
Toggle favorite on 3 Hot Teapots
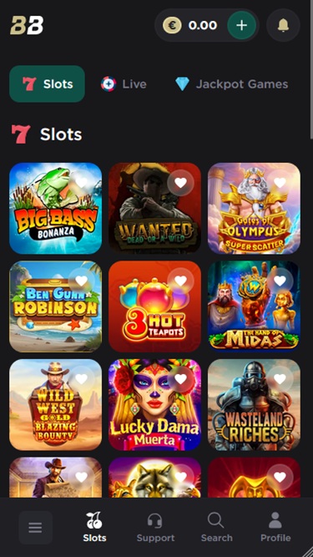point(180,281)
